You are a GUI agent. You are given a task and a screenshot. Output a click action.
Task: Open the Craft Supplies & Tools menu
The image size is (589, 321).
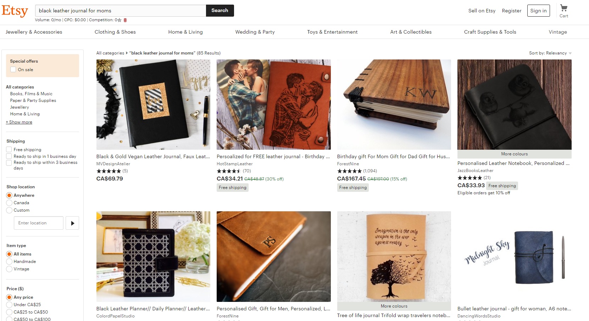[x=490, y=32]
